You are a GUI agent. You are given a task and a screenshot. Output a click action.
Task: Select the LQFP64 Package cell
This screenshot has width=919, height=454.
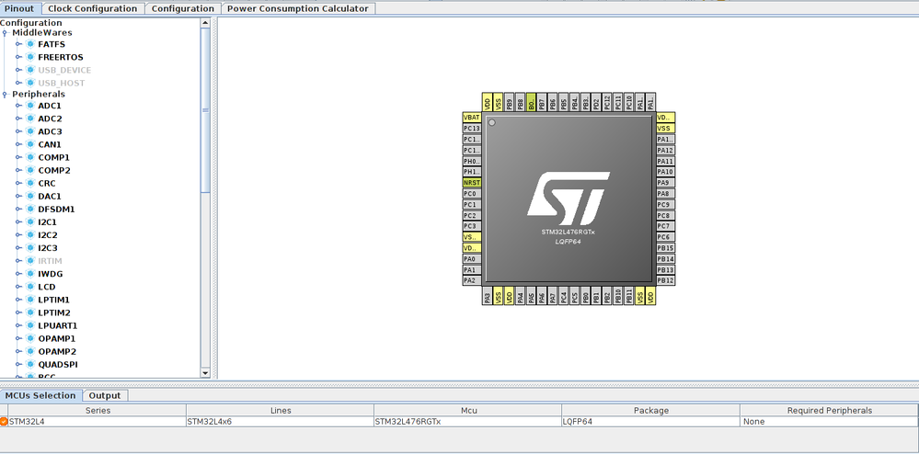(x=650, y=421)
